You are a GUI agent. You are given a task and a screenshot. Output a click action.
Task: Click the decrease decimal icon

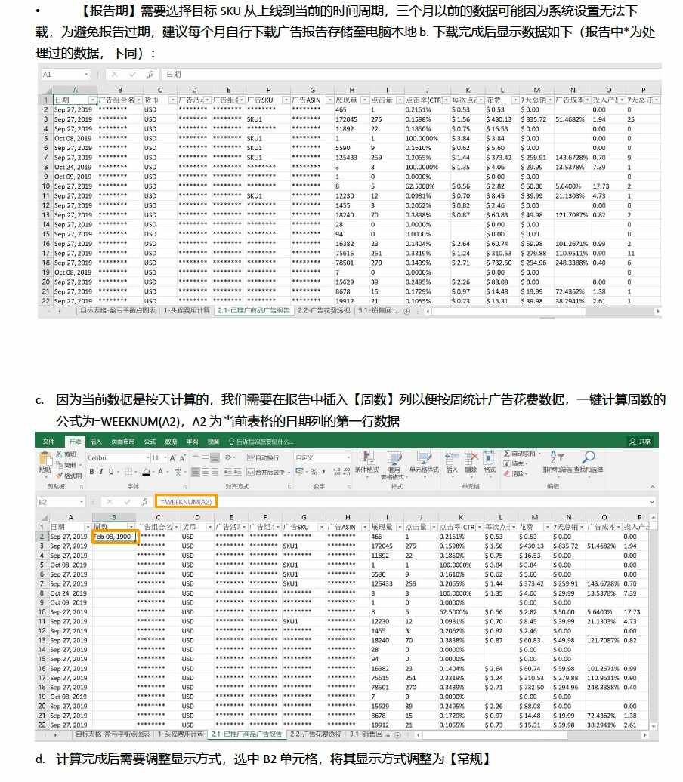pyautogui.click(x=346, y=471)
